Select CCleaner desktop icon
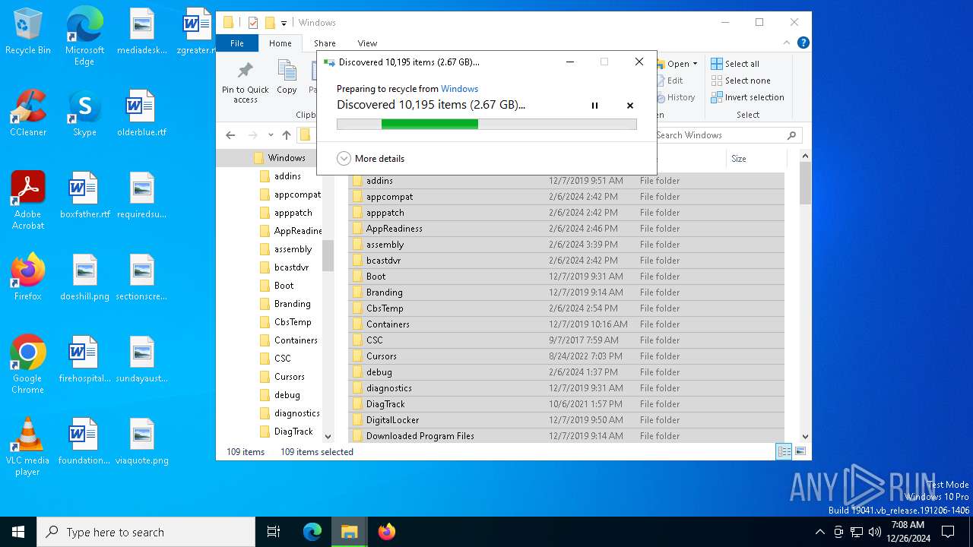973x547 pixels. tap(28, 113)
